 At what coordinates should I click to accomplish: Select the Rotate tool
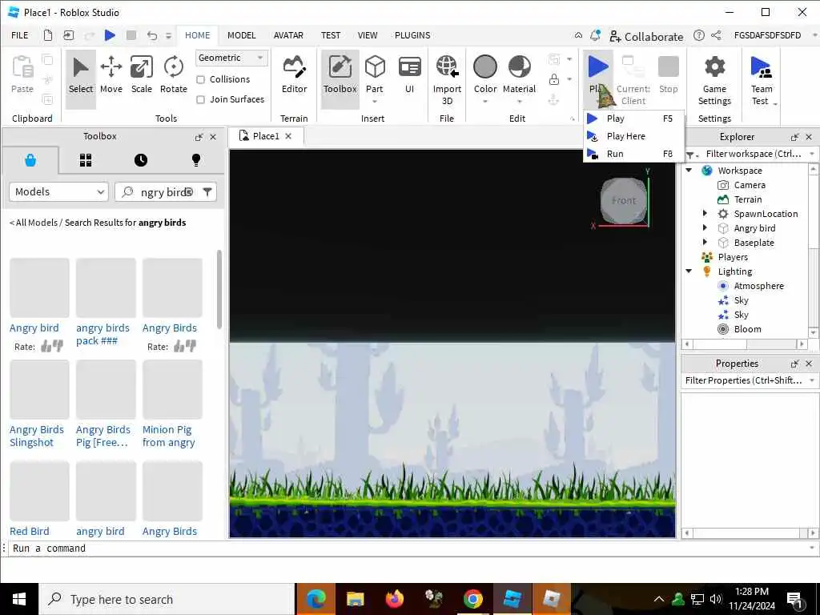[174, 74]
